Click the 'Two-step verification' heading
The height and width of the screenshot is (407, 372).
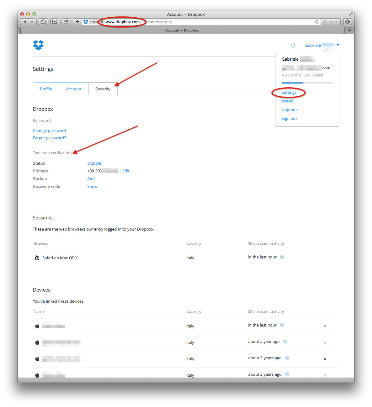pyautogui.click(x=52, y=153)
